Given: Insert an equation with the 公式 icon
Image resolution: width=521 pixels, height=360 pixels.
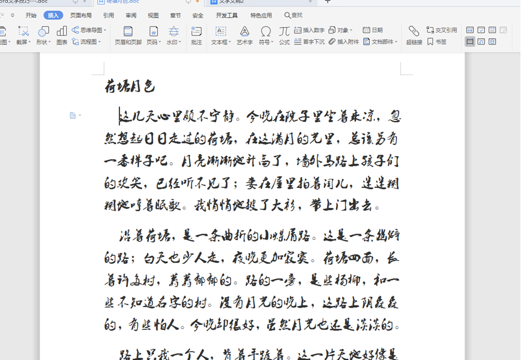Looking at the screenshot, I should (284, 35).
